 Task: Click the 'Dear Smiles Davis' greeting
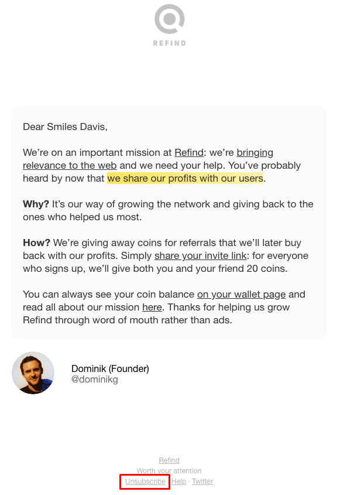coord(65,127)
